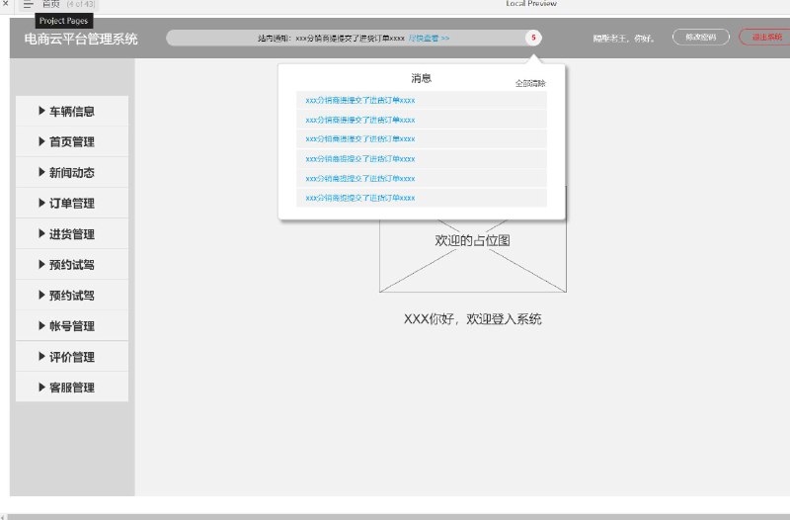This screenshot has width=790, height=520.
Task: Open the 帐号管理 sidebar menu
Action: click(72, 326)
